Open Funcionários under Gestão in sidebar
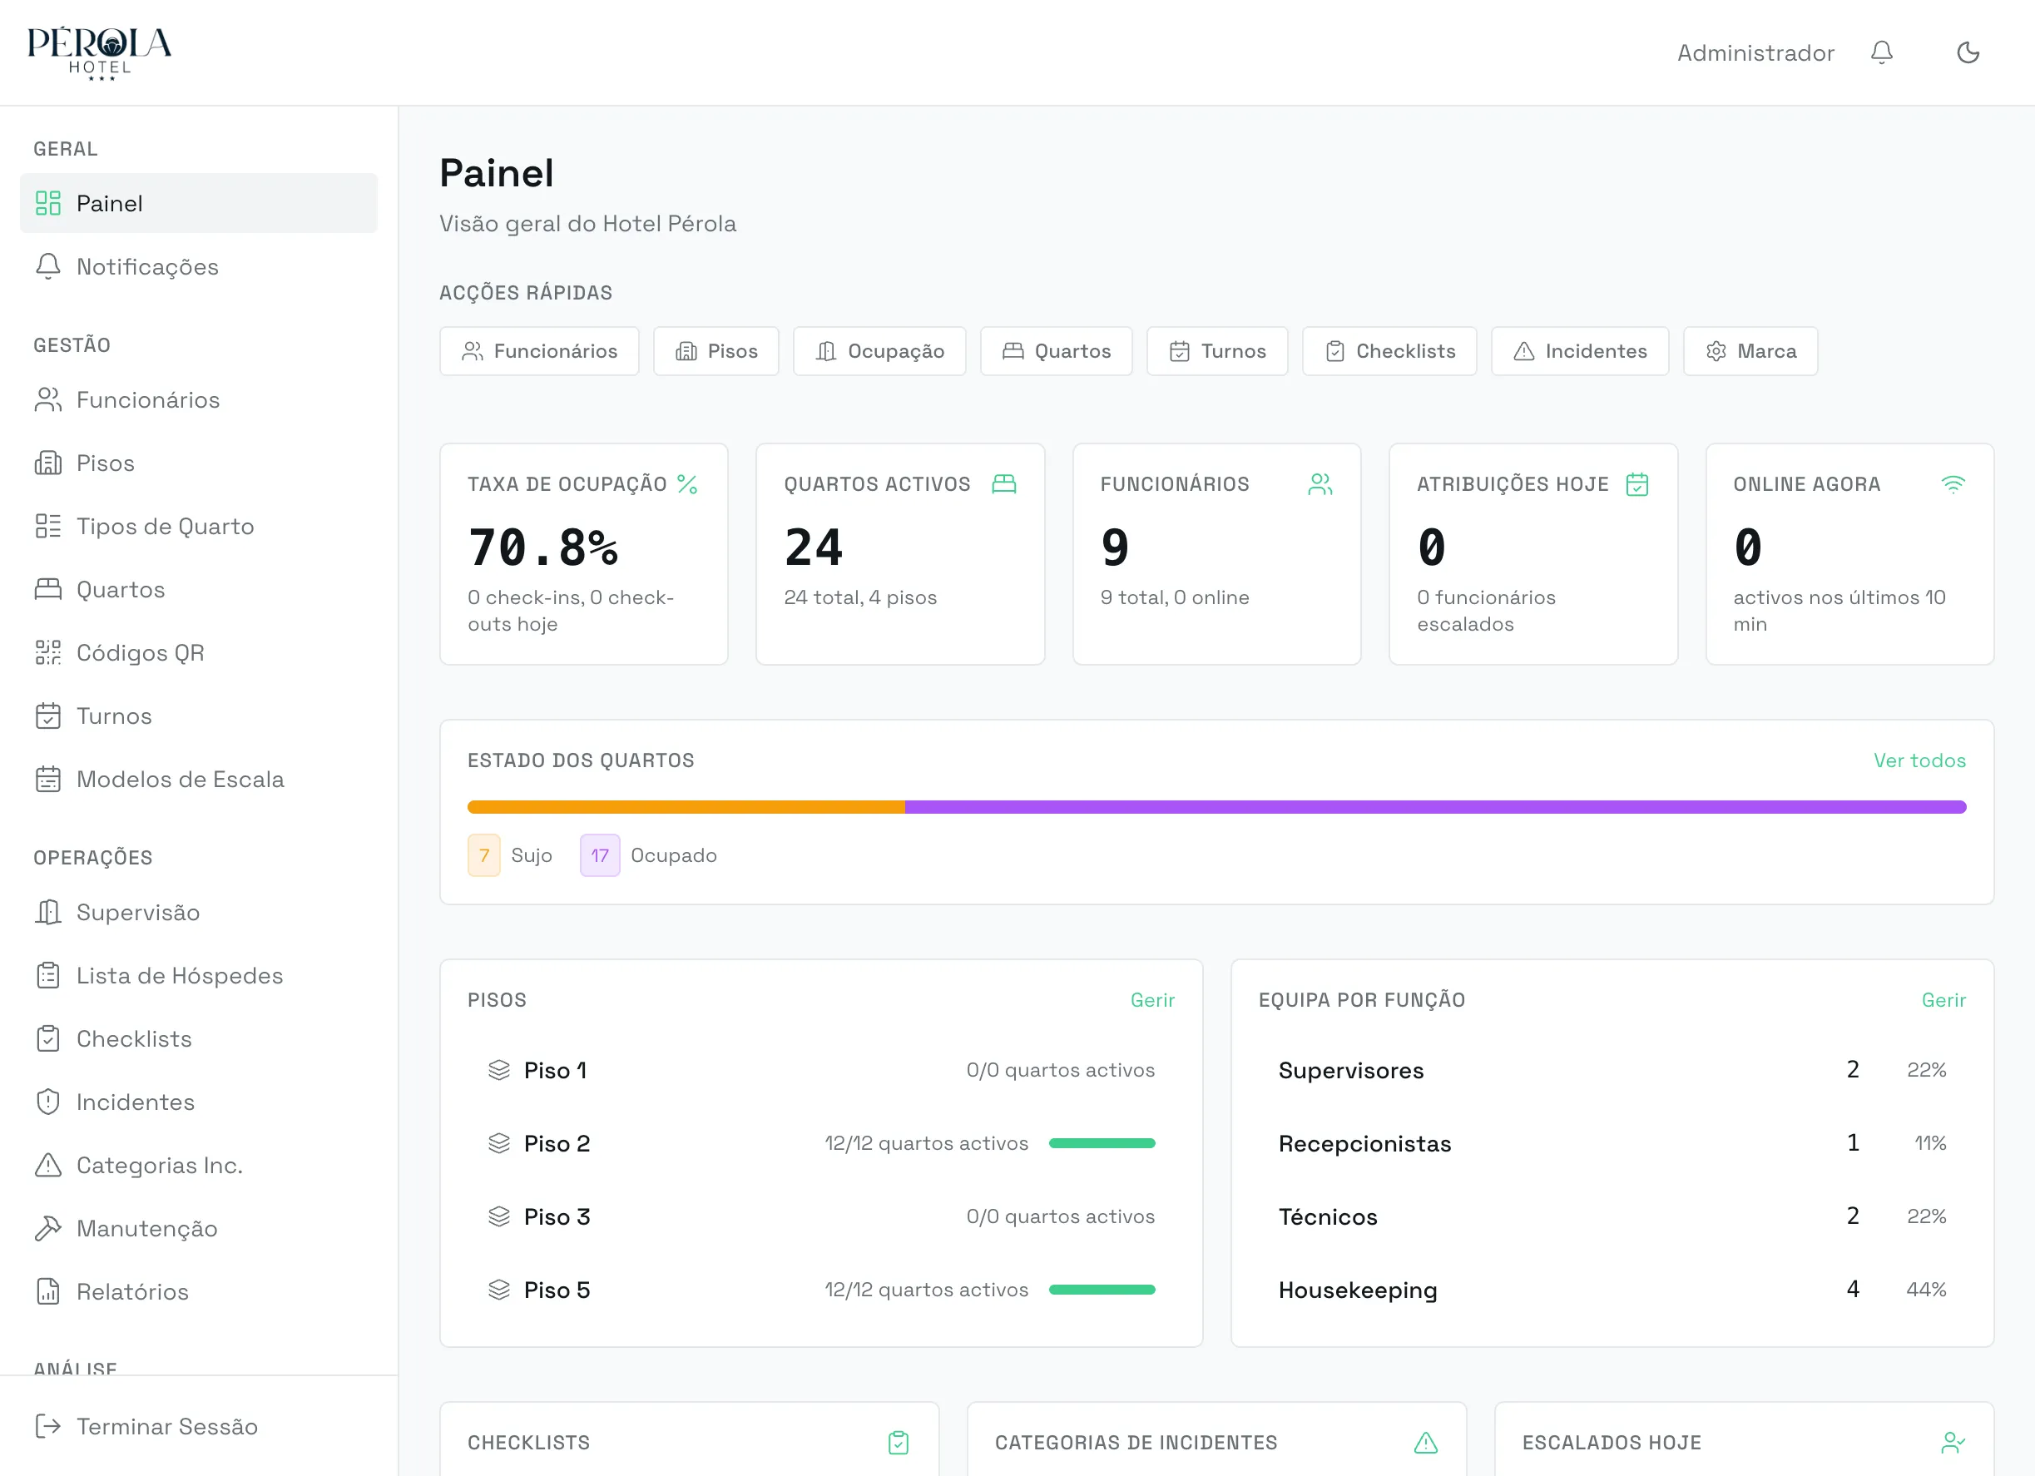The height and width of the screenshot is (1476, 2035). [x=198, y=399]
